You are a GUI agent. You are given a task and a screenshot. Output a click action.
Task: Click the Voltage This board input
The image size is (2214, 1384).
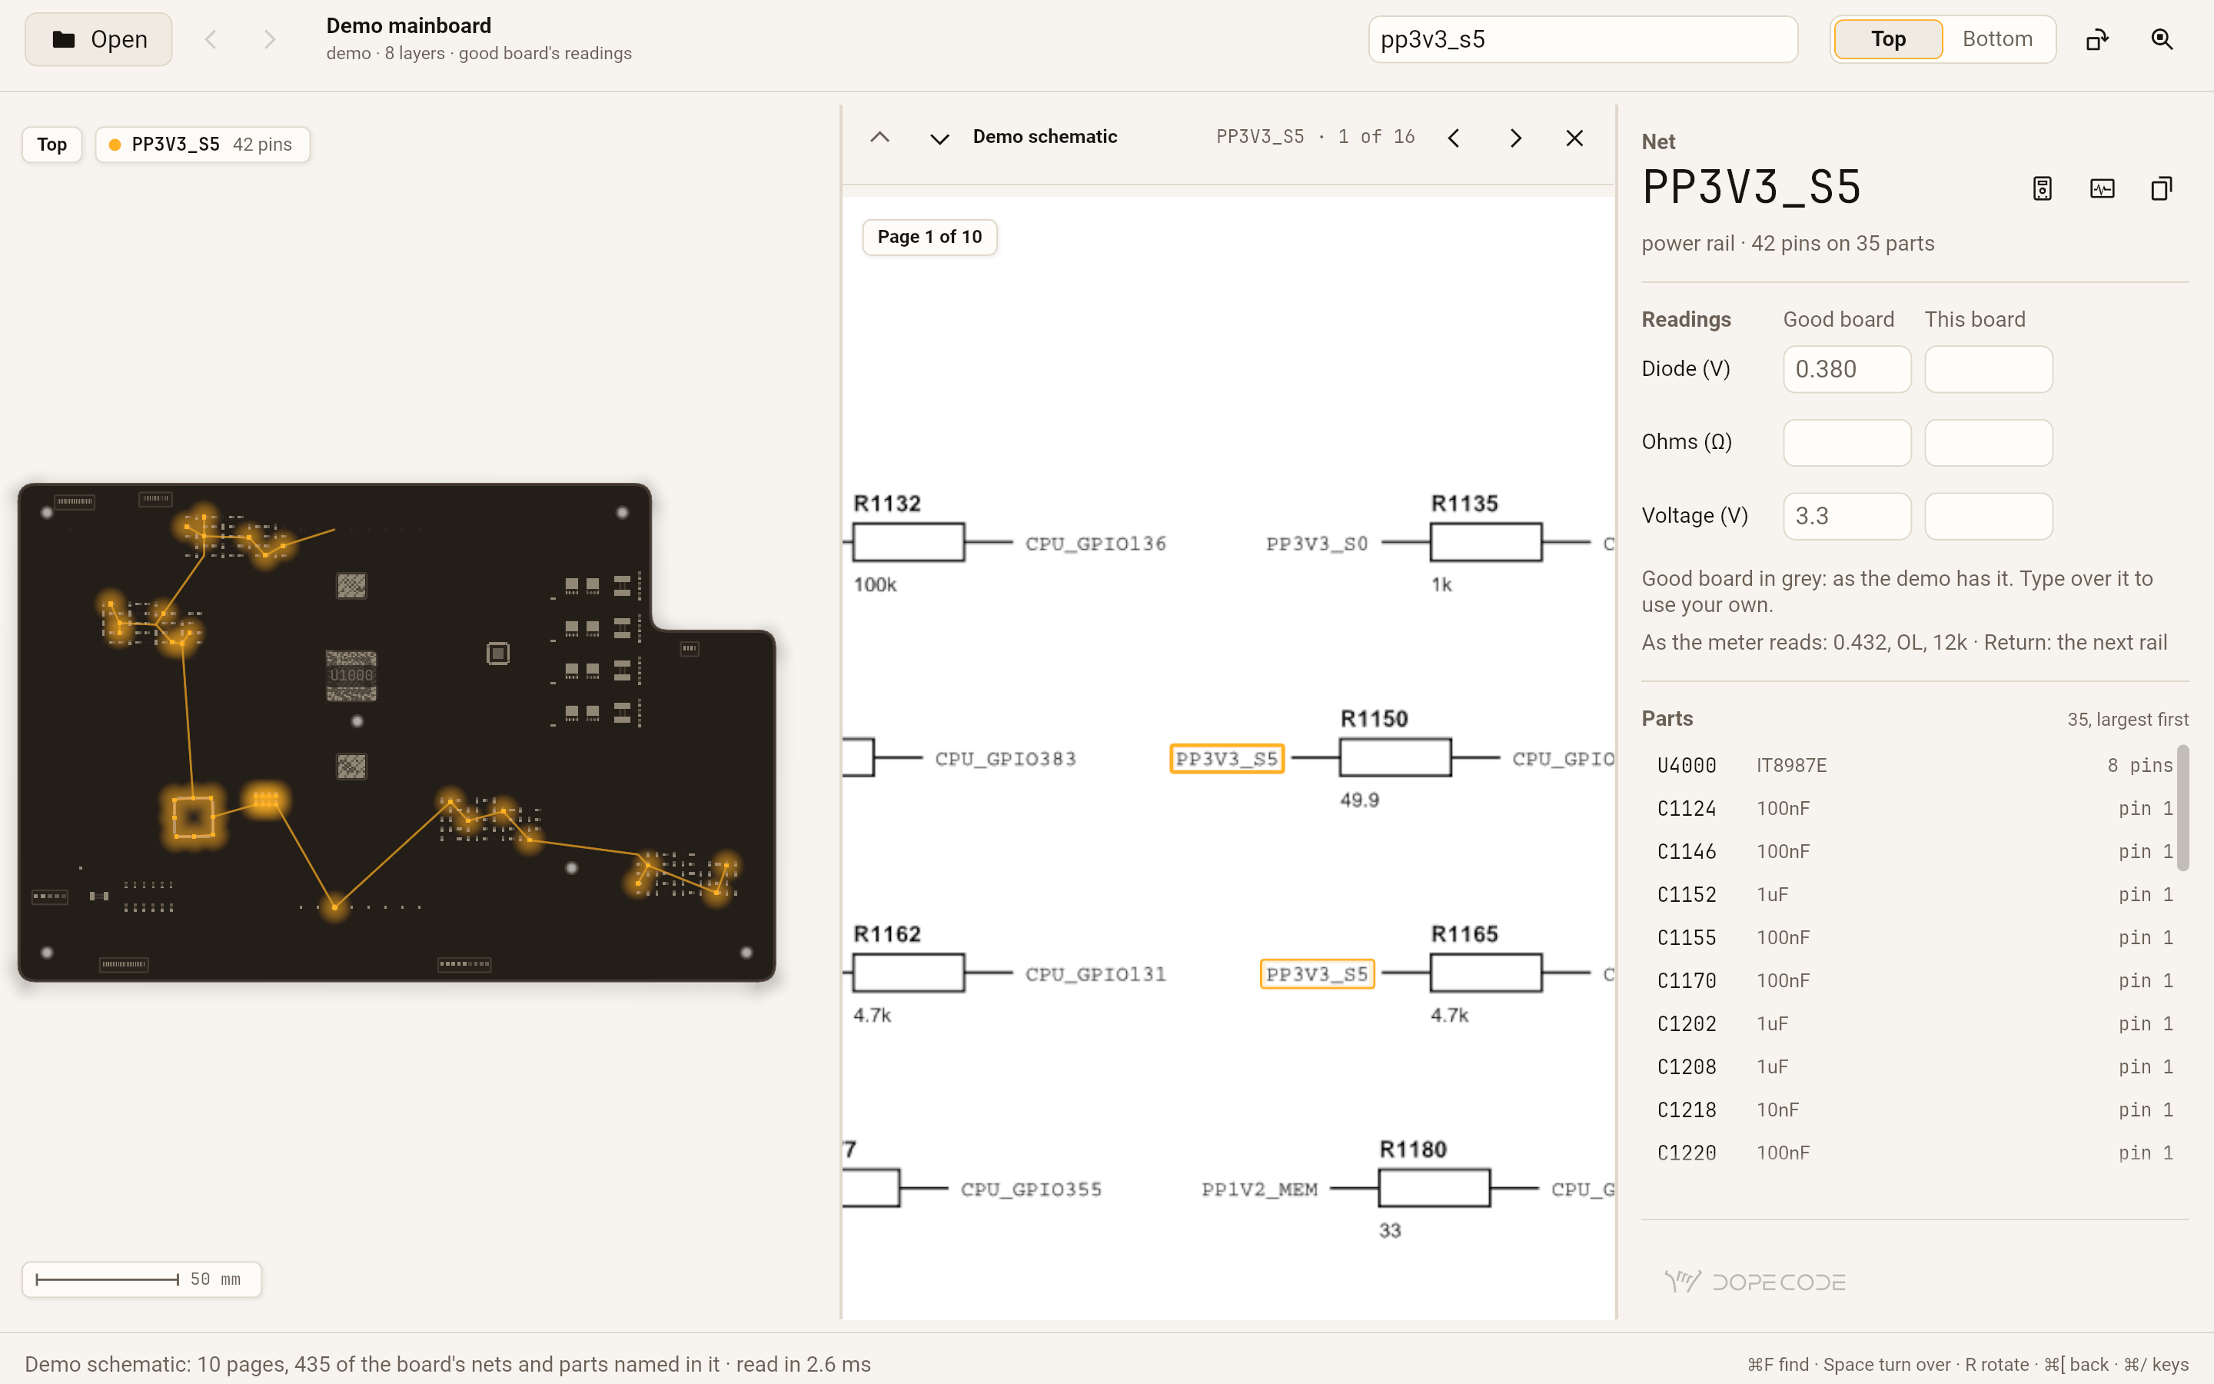[x=1988, y=516]
